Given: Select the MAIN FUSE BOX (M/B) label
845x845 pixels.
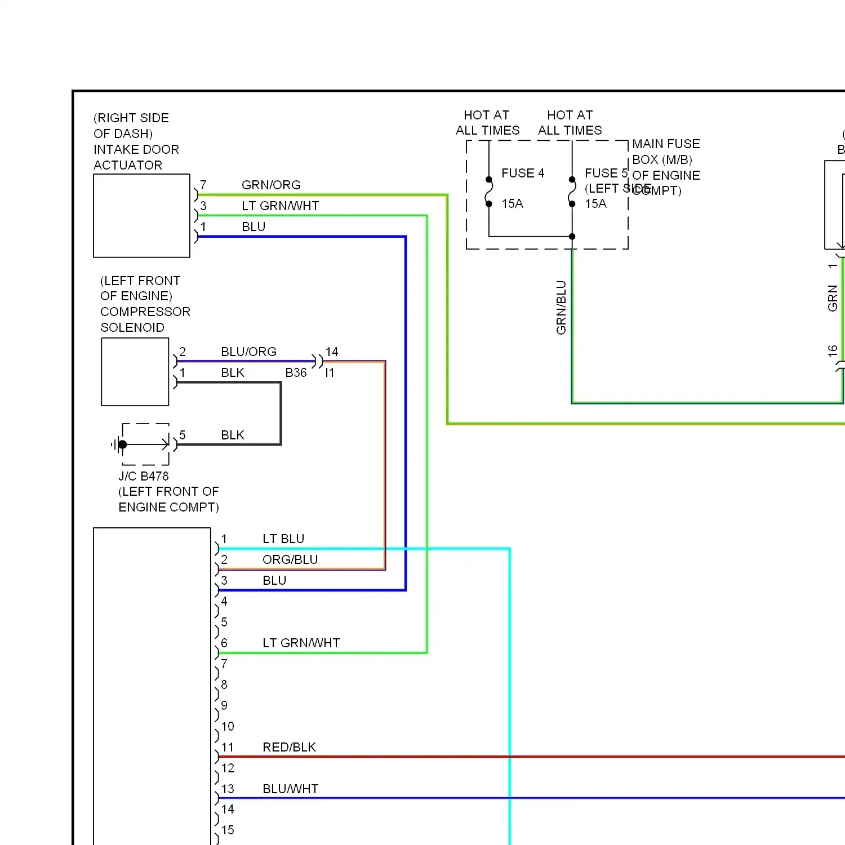Looking at the screenshot, I should tap(666, 152).
